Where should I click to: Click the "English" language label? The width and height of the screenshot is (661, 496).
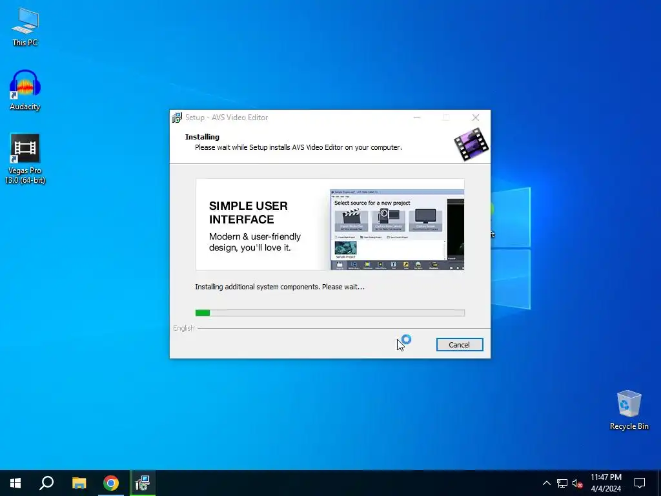184,328
